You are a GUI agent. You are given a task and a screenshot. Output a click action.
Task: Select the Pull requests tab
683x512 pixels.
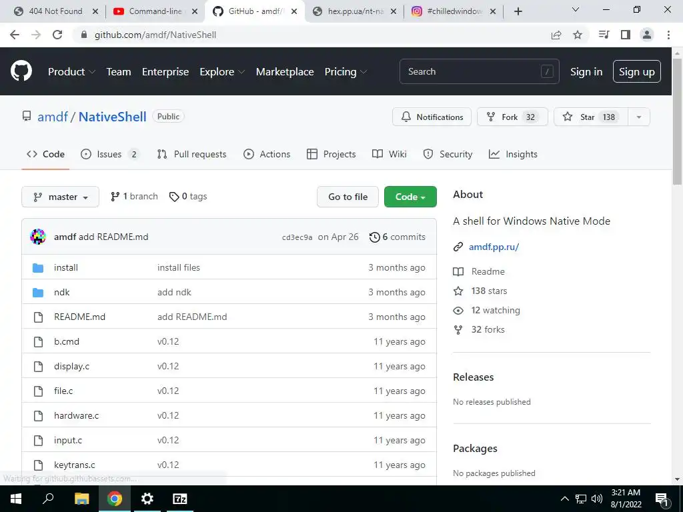(x=191, y=154)
